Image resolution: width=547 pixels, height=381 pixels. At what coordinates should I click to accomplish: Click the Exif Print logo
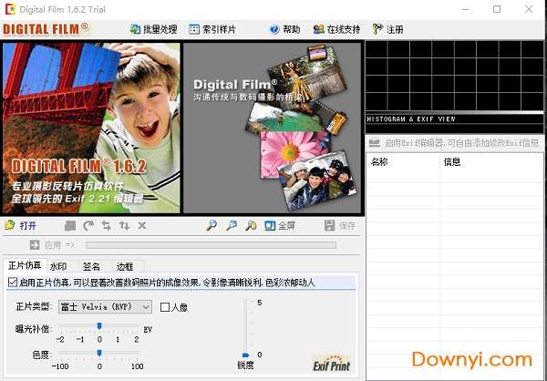tap(332, 363)
